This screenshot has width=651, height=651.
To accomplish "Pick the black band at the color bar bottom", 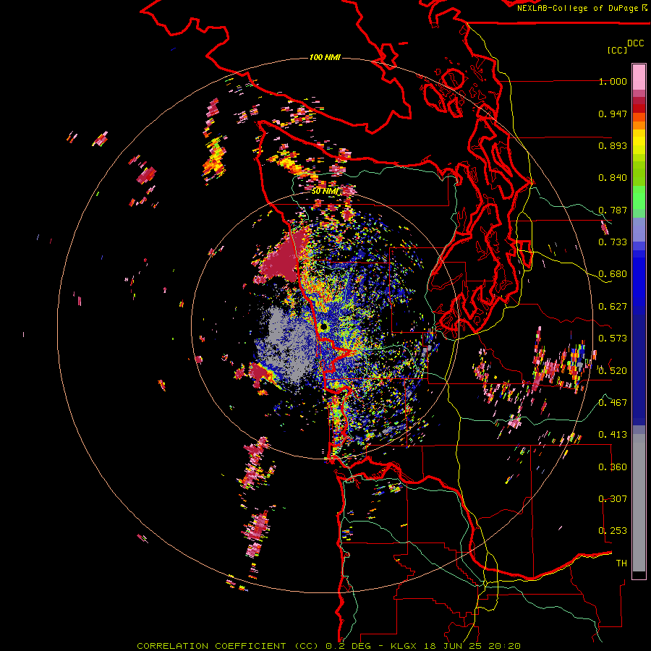I will (x=639, y=575).
